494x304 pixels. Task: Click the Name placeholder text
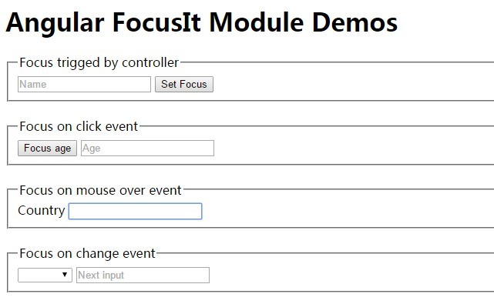33,85
